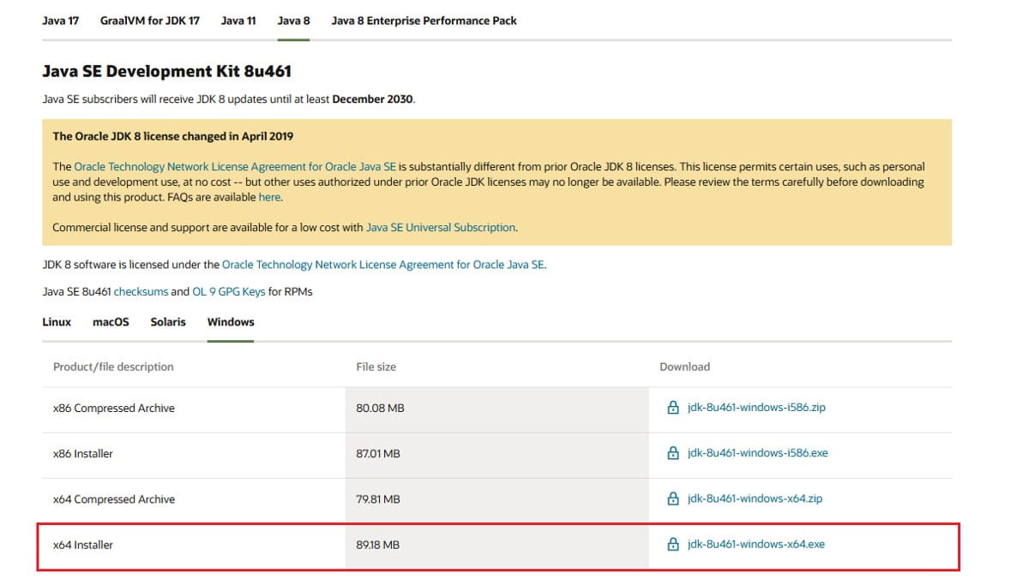Click lock icon beside jdk-8u461-windows-i586.zip
The image size is (1029, 585).
pyautogui.click(x=673, y=408)
